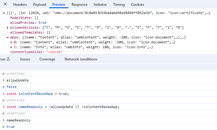This screenshot has width=217, height=130.
Task: Switch to the Coverage drawer tab
Action: click(47, 59)
